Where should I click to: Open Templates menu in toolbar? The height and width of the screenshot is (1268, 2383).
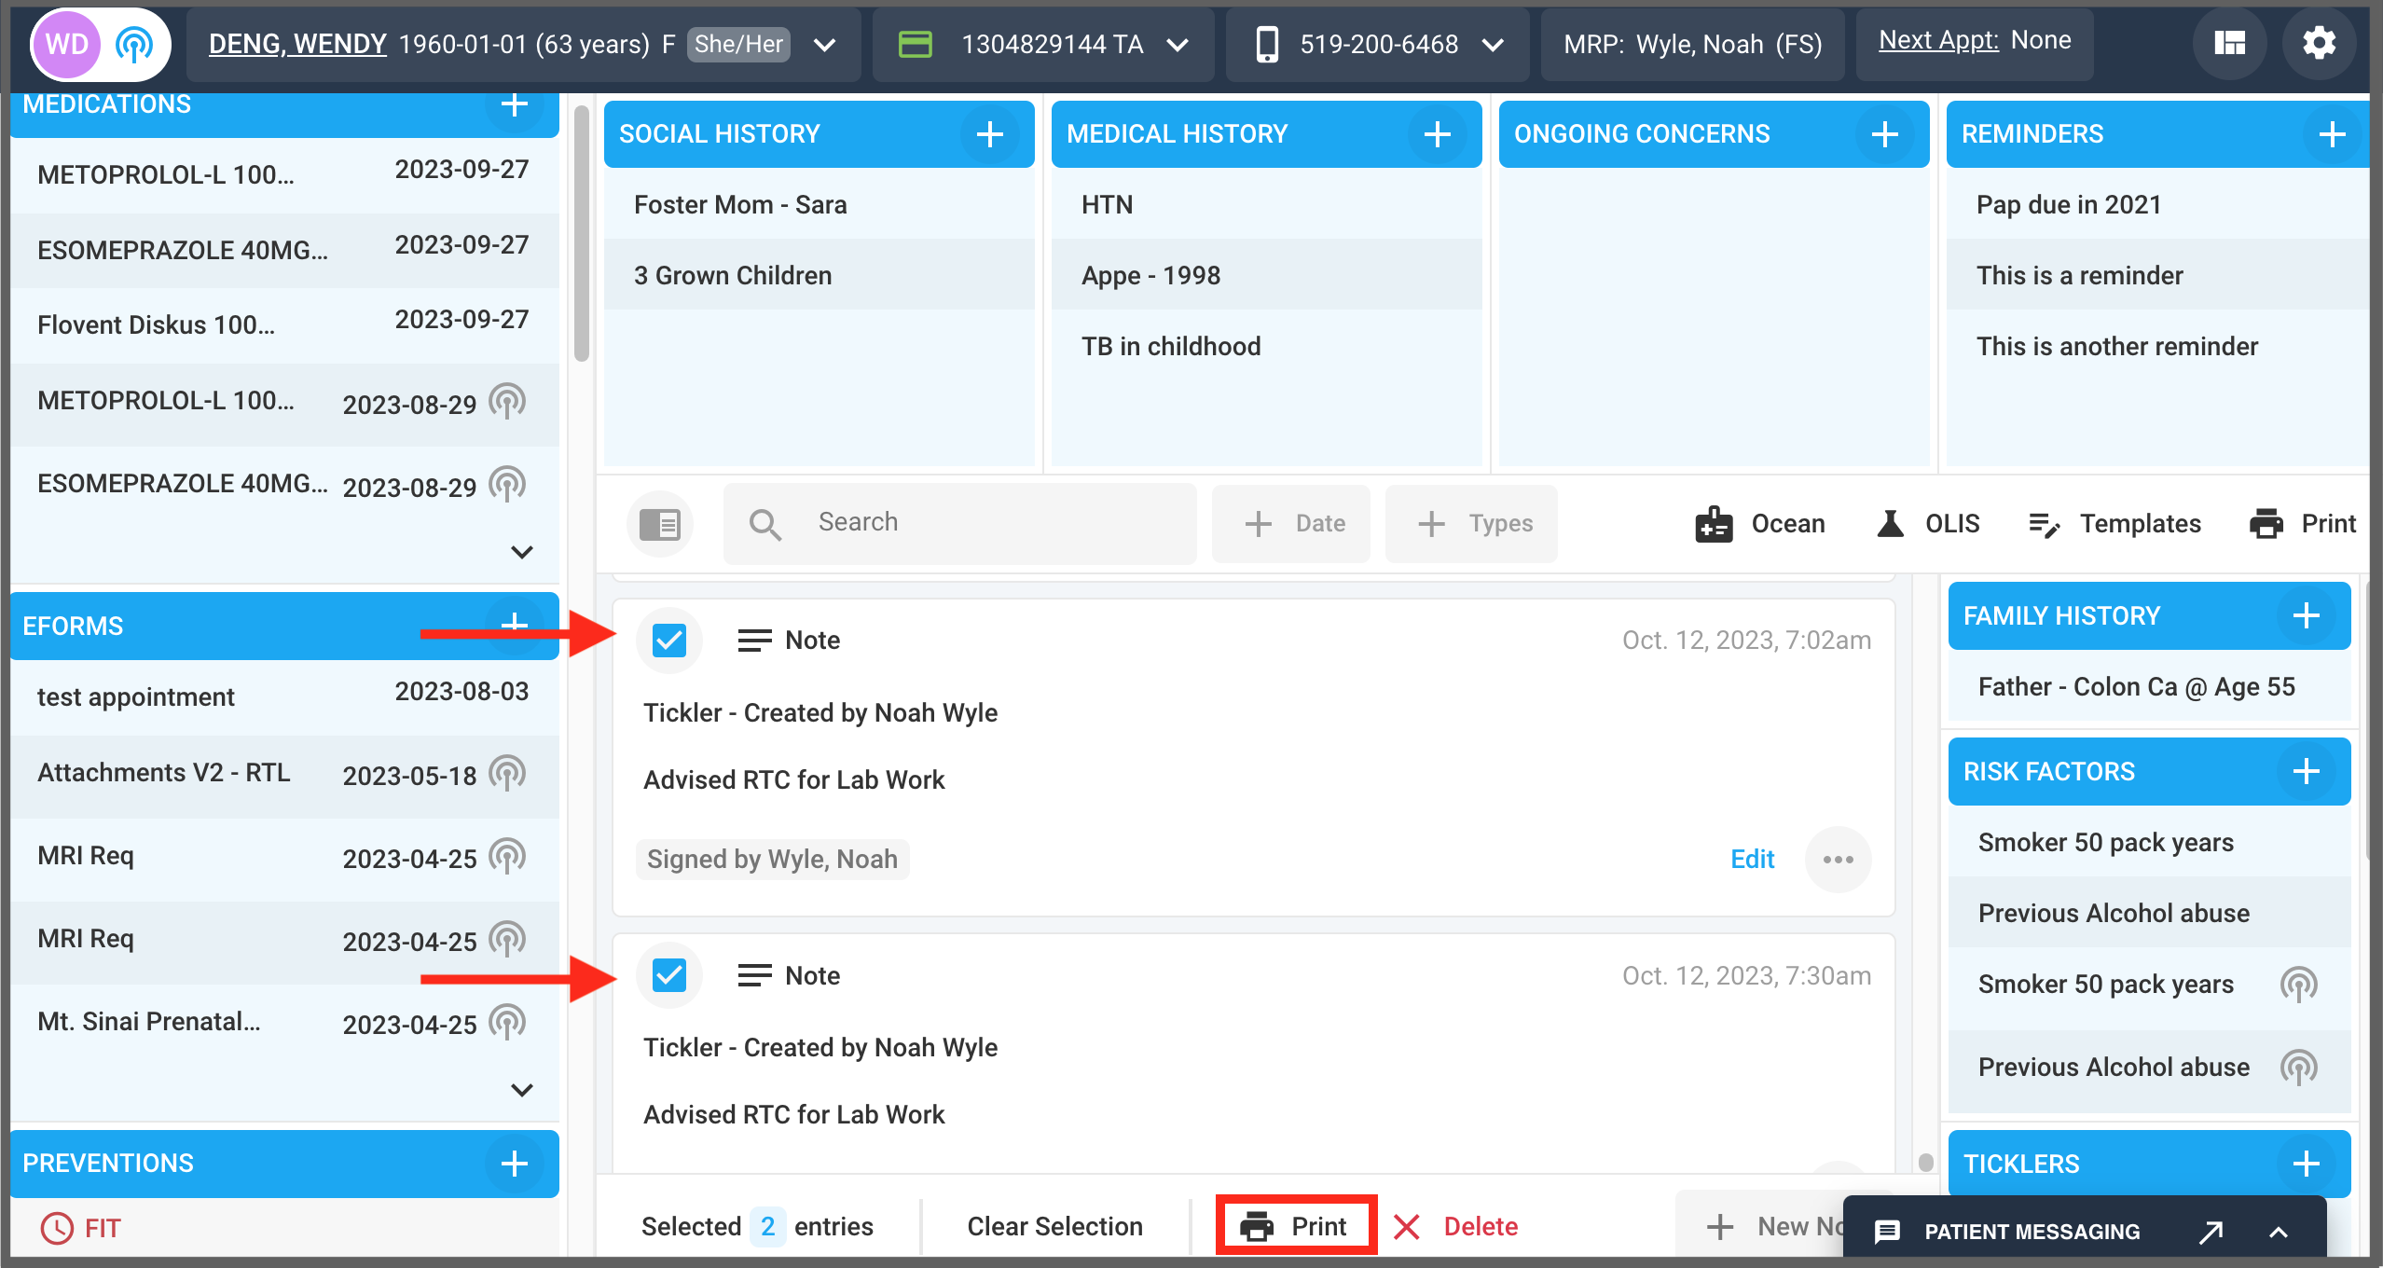click(x=2114, y=524)
